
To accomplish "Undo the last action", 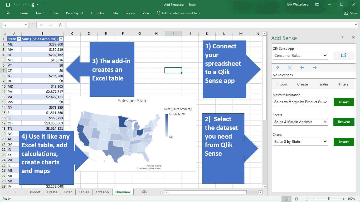I will pos(16,4).
